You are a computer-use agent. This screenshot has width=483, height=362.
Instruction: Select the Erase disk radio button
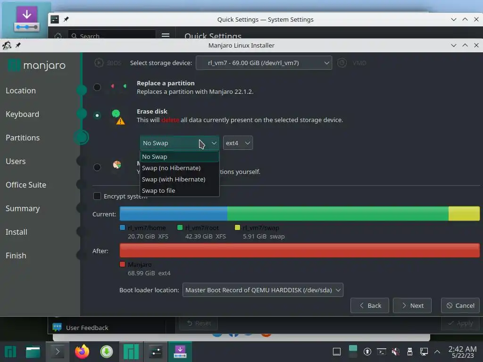pos(97,115)
